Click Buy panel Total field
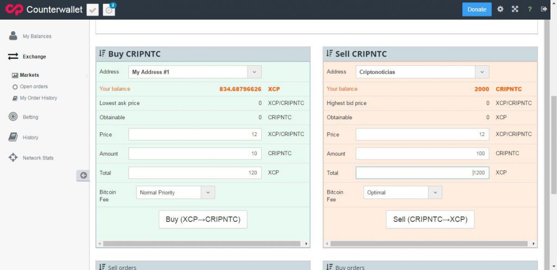The width and height of the screenshot is (557, 270). click(x=195, y=173)
